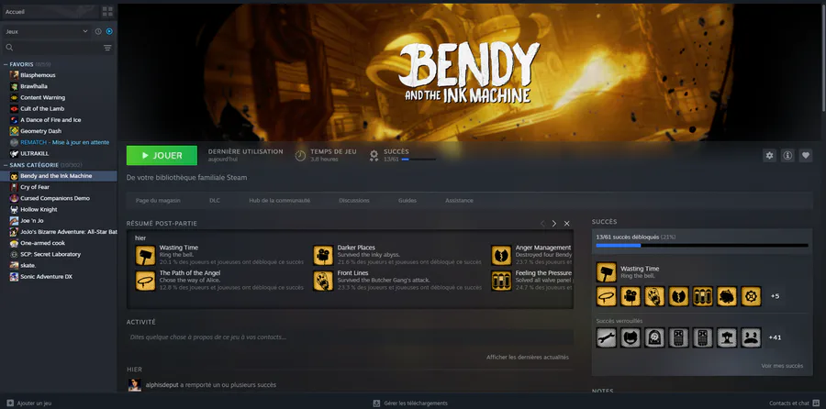
Task: Open the DLC tab
Action: [215, 201]
